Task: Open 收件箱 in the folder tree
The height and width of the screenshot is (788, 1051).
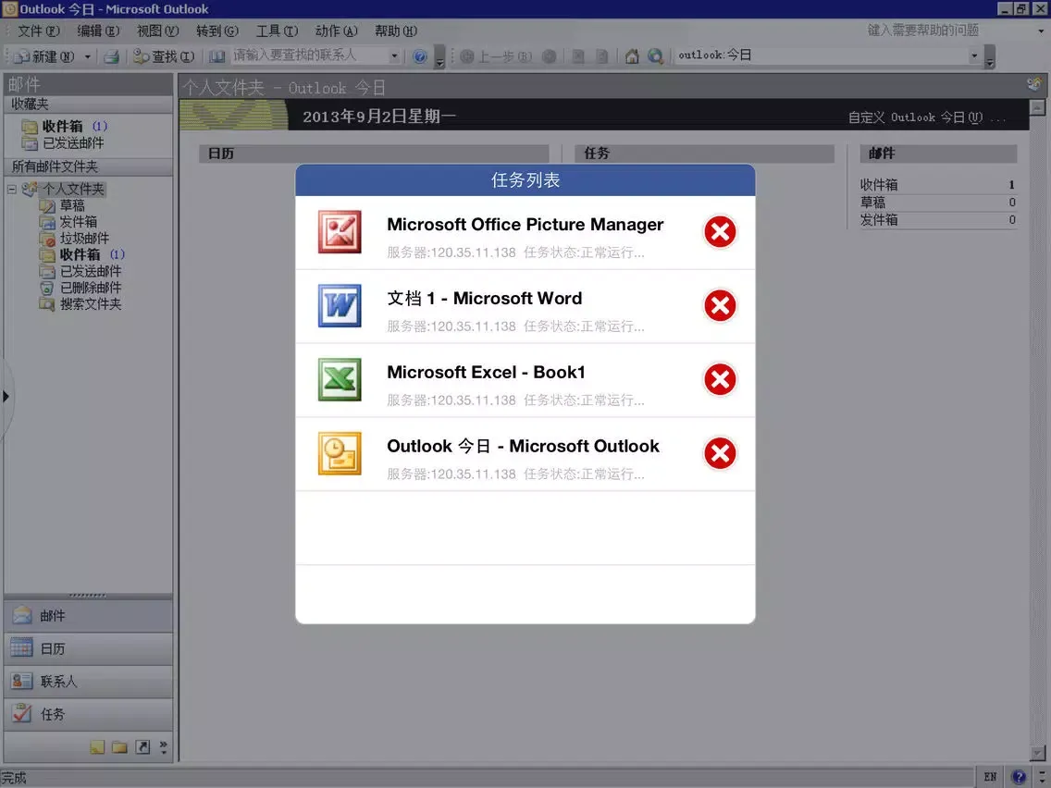Action: pyautogui.click(x=81, y=254)
